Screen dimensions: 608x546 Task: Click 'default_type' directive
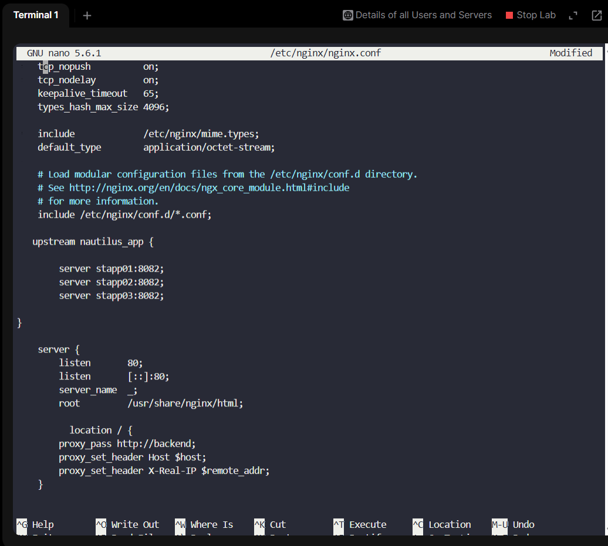click(69, 147)
